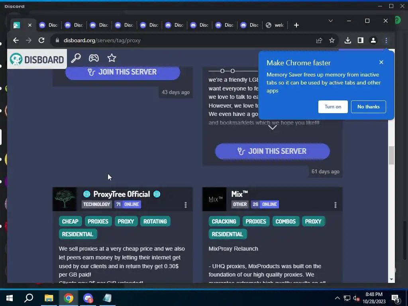The height and width of the screenshot is (306, 408).
Task: Click the Mix server thumbnail
Action: pyautogui.click(x=214, y=199)
